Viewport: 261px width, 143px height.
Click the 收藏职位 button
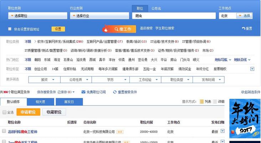click(x=54, y=112)
